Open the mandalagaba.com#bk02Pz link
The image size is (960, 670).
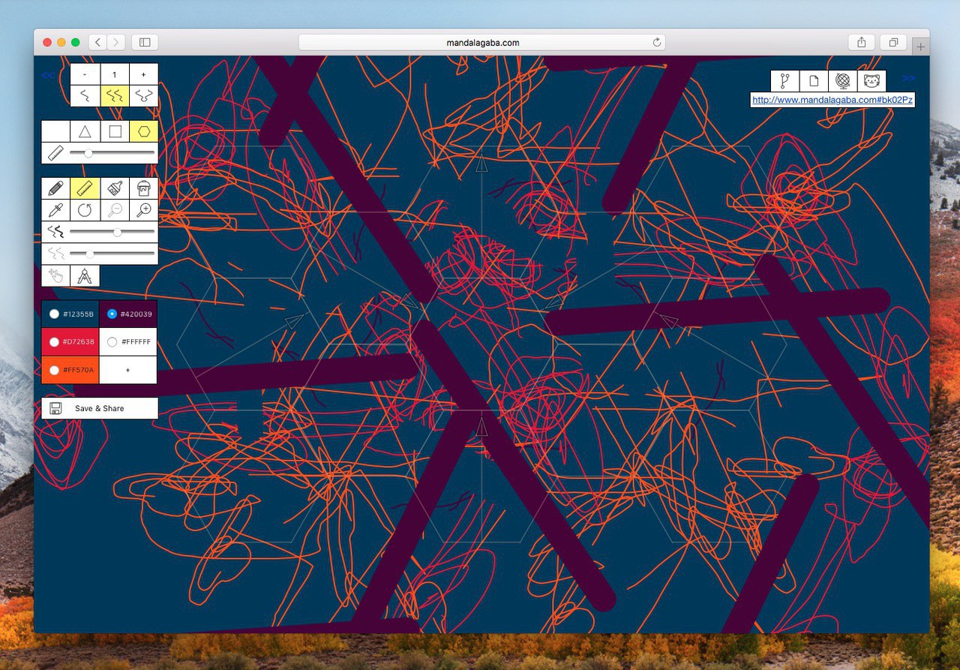tap(832, 100)
